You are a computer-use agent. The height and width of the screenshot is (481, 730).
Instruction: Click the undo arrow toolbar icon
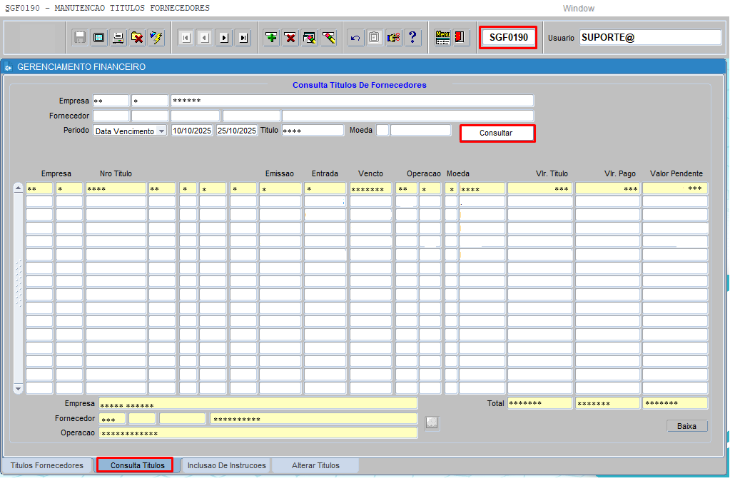[355, 38]
